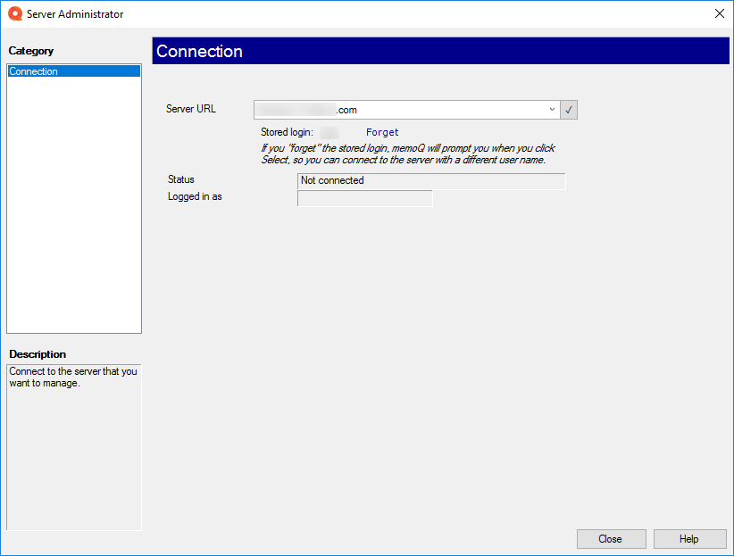Click the memoQ logo in title bar
Screen dimensions: 734x556
pos(14,14)
